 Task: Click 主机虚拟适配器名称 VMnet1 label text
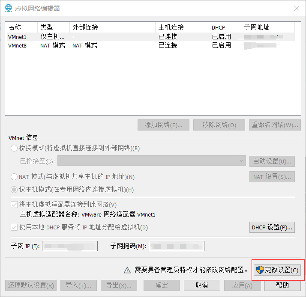(x=87, y=214)
